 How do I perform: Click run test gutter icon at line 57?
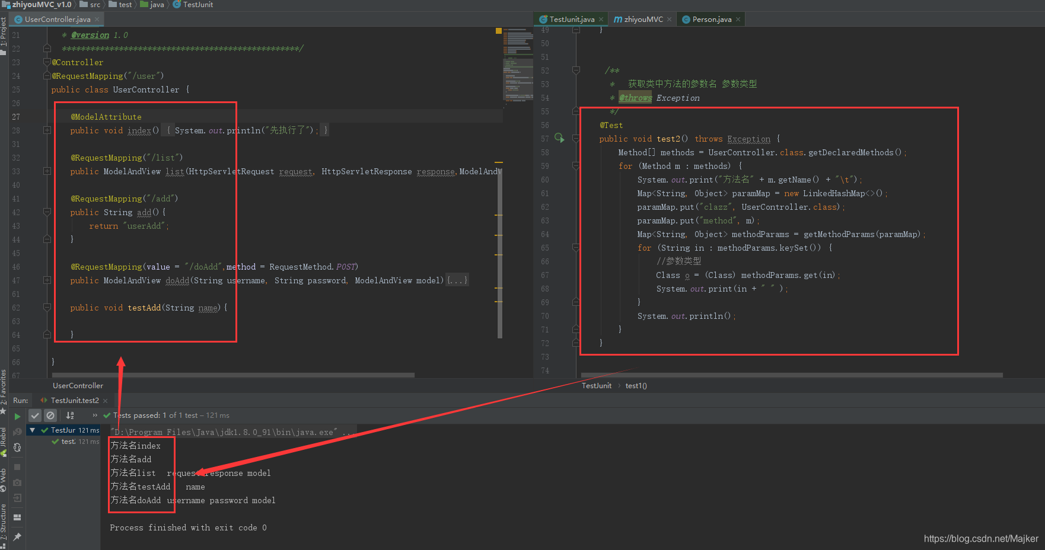(559, 138)
